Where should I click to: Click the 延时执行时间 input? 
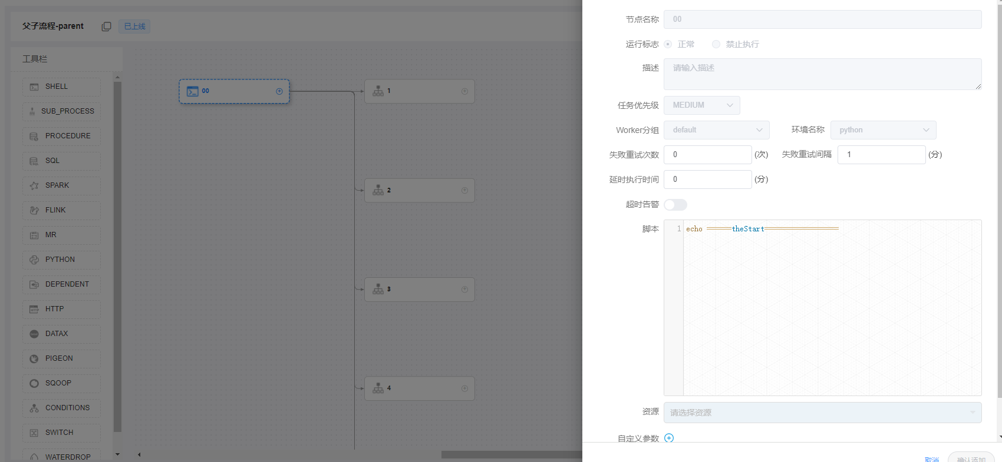coord(708,180)
